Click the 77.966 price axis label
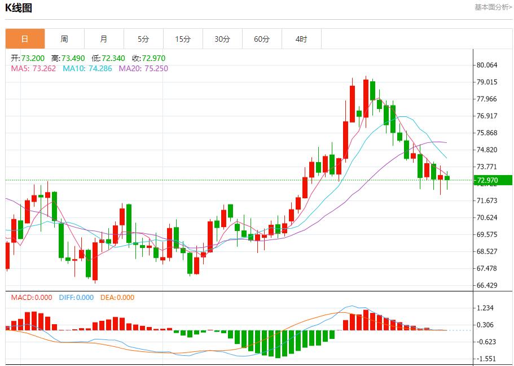 [x=487, y=99]
